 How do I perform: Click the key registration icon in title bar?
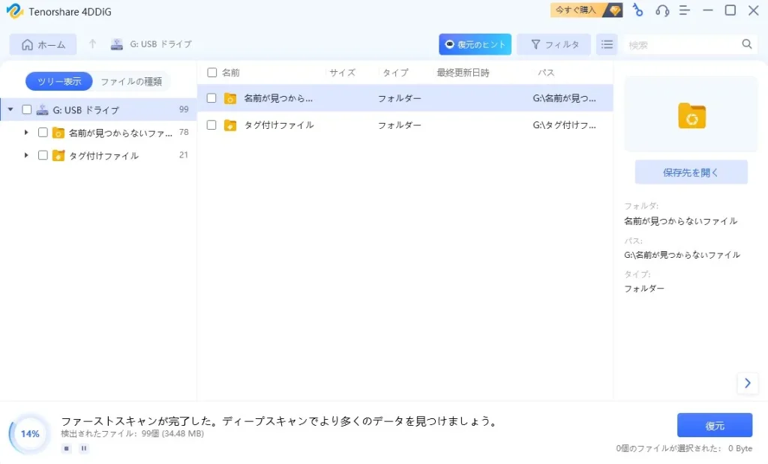point(637,10)
